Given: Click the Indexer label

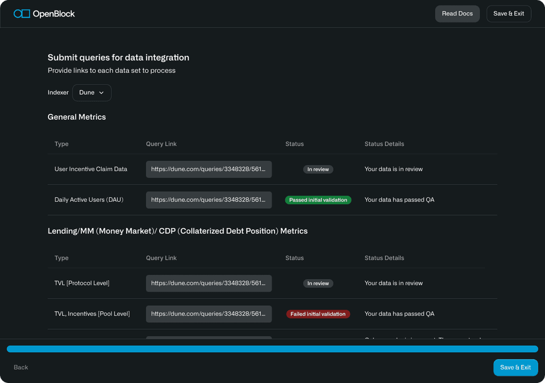Looking at the screenshot, I should [x=58, y=93].
